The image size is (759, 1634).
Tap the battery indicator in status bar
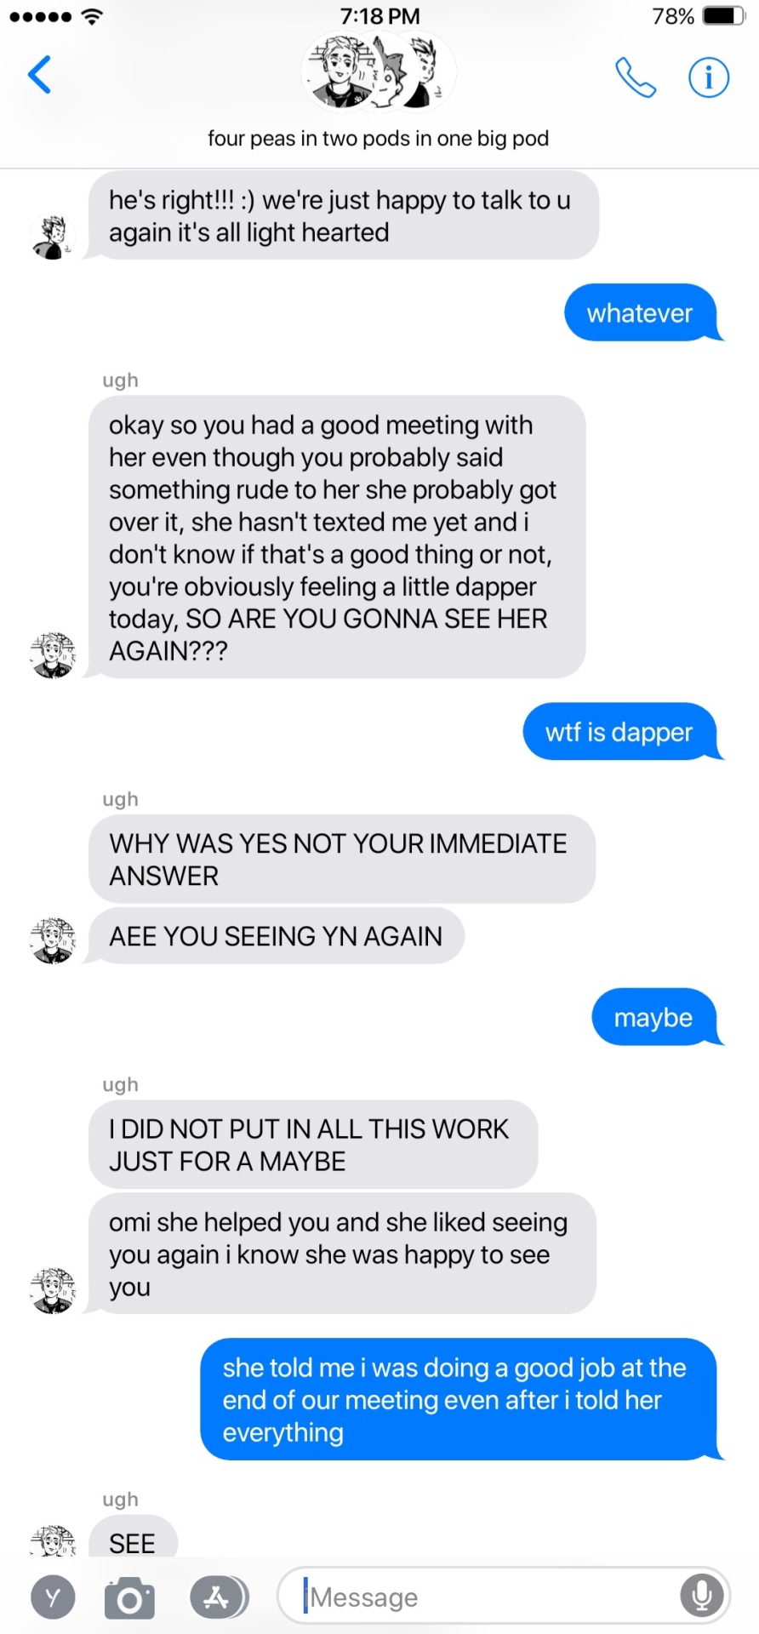click(x=725, y=16)
